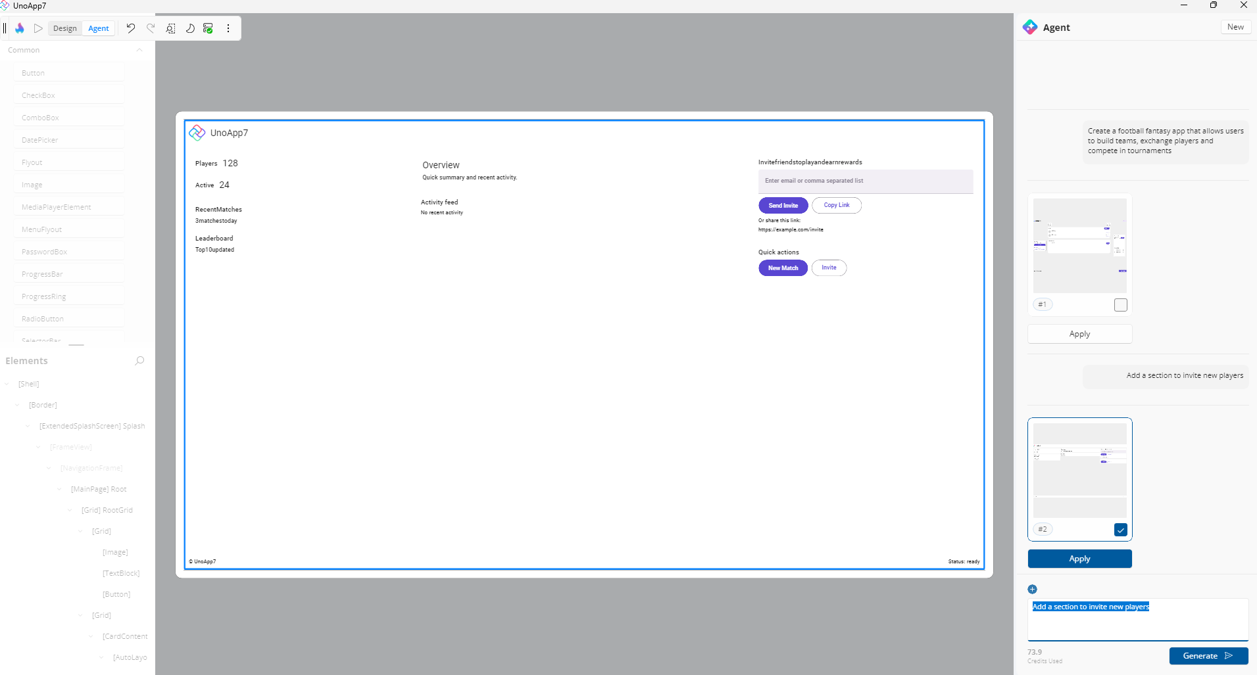Click the plus icon above the prompt box
Screen dimensions: 1257x675
click(x=1032, y=589)
